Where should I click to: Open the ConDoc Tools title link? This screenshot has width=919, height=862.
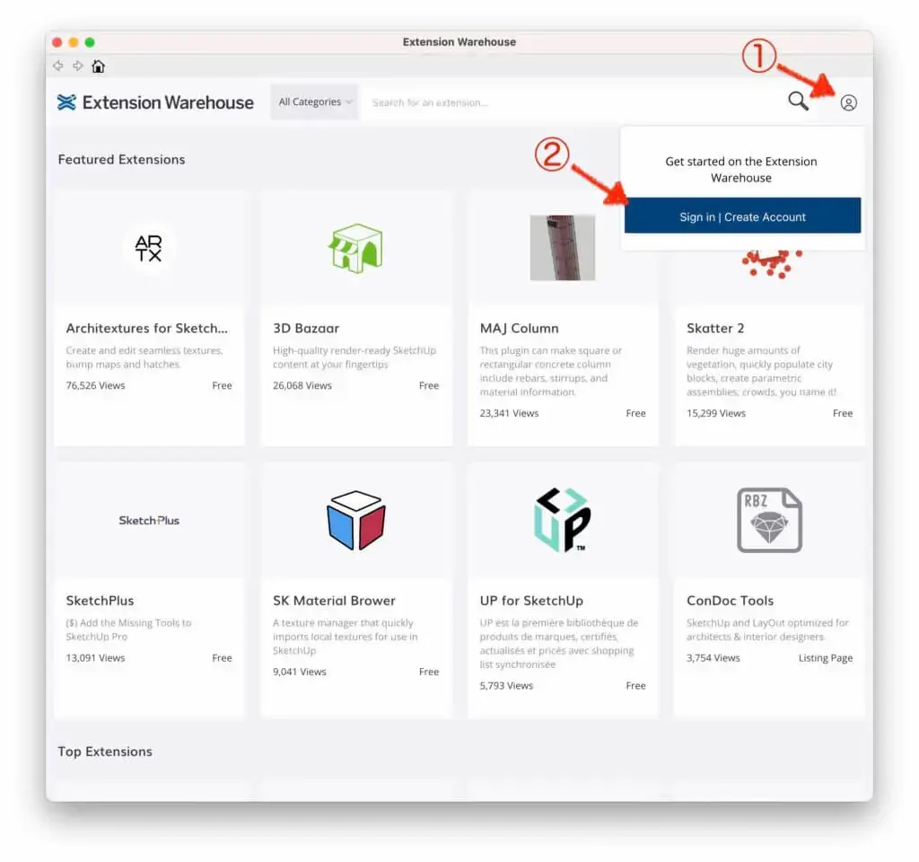coord(730,601)
